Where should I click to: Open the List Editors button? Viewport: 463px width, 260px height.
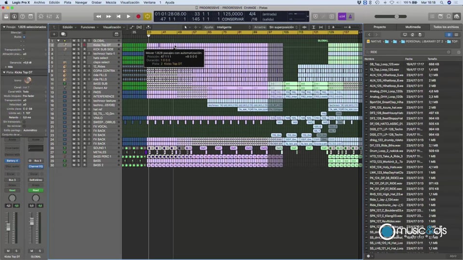pyautogui.click(x=432, y=16)
